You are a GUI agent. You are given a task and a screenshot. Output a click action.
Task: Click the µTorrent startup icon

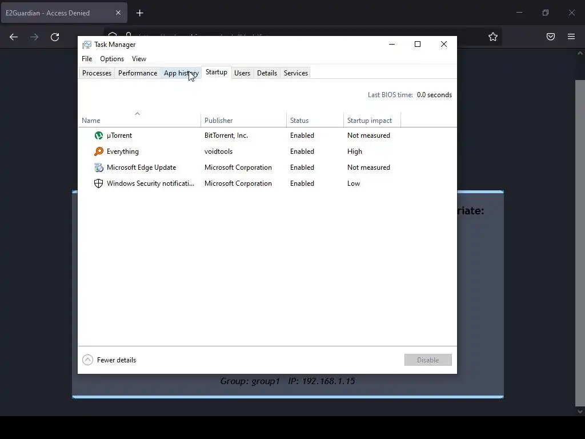98,135
